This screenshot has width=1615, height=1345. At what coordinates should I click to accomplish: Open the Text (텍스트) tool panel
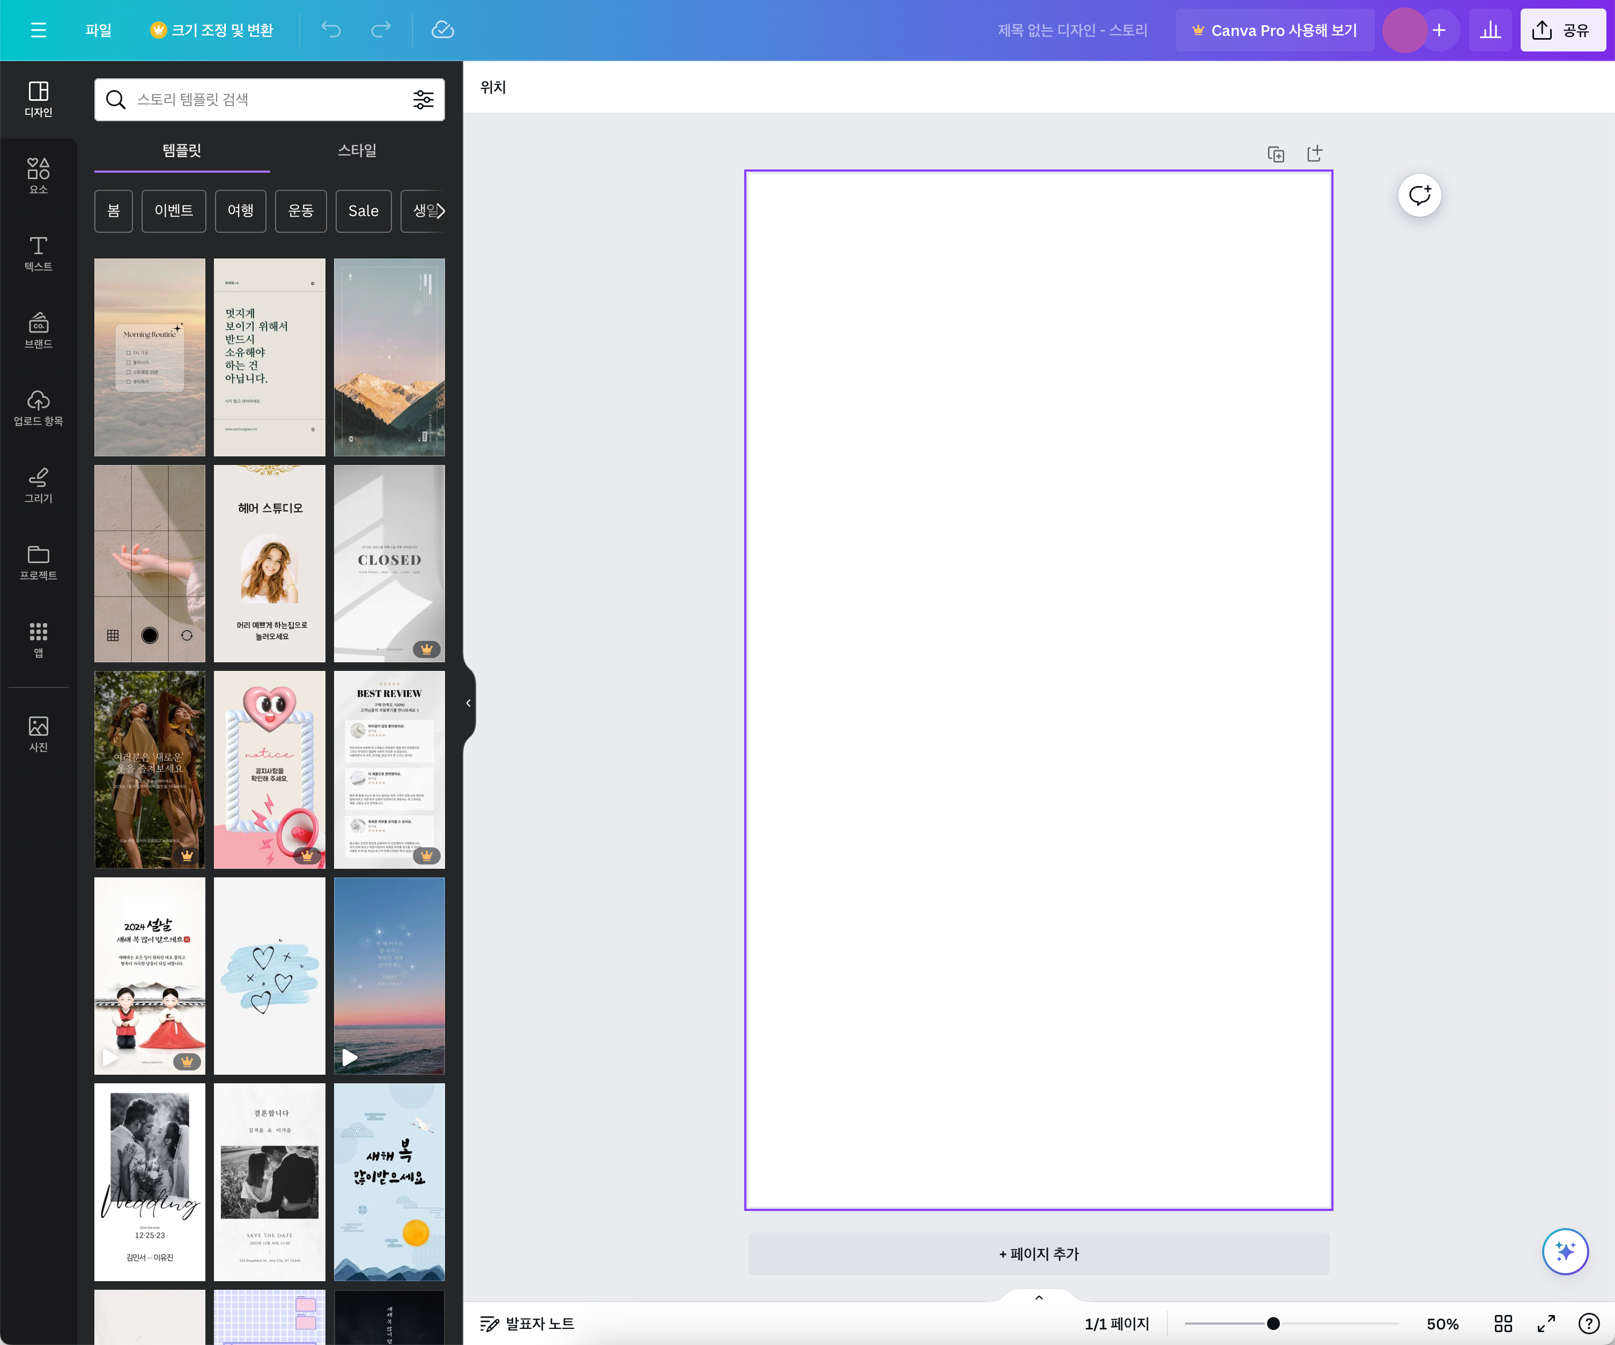click(x=38, y=253)
